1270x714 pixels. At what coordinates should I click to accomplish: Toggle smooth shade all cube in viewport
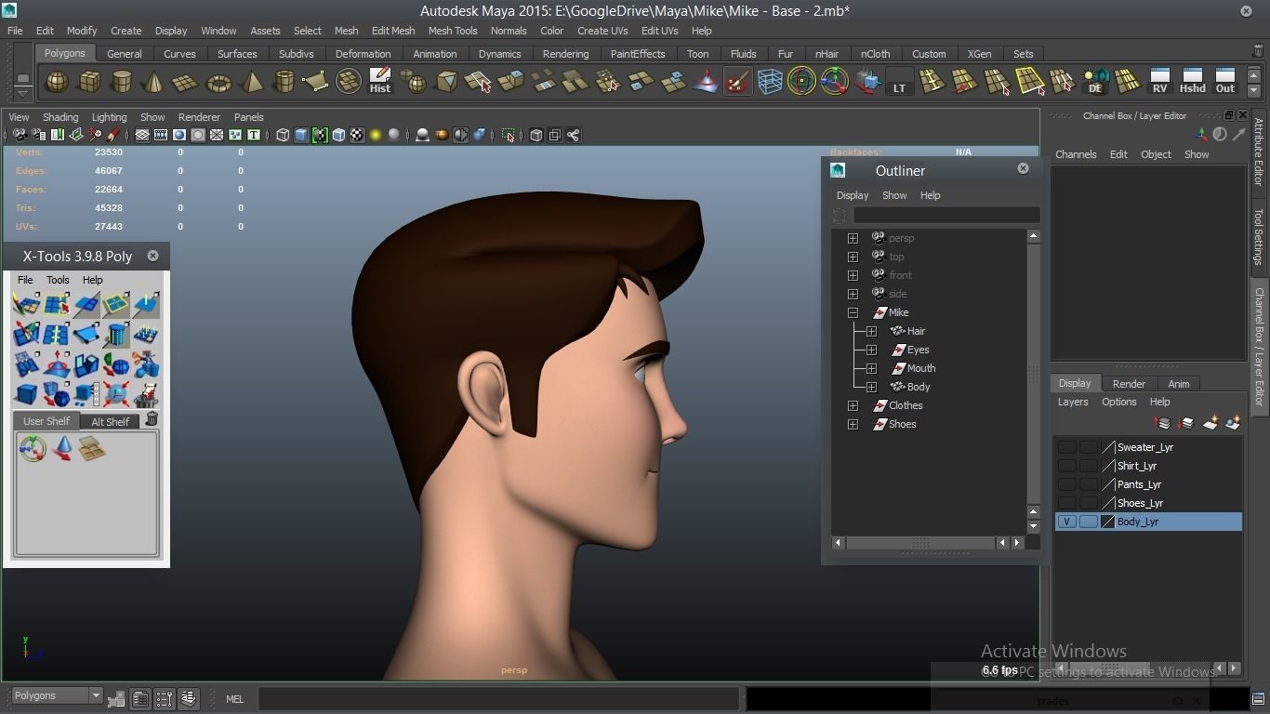tap(301, 136)
